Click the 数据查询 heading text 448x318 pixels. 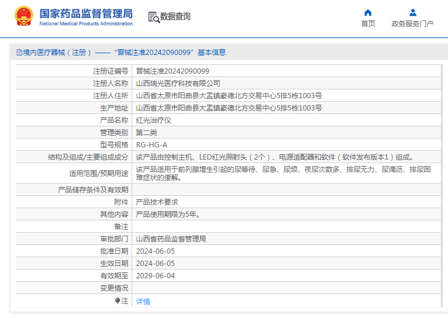click(175, 16)
